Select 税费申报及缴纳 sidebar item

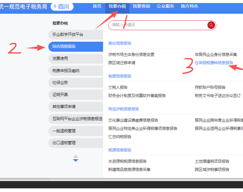coord(76,71)
